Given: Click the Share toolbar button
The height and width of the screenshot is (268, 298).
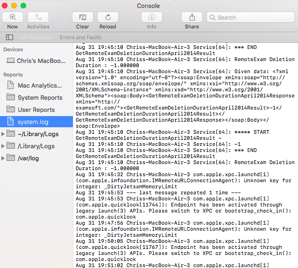Looking at the screenshot, I should (192, 17).
